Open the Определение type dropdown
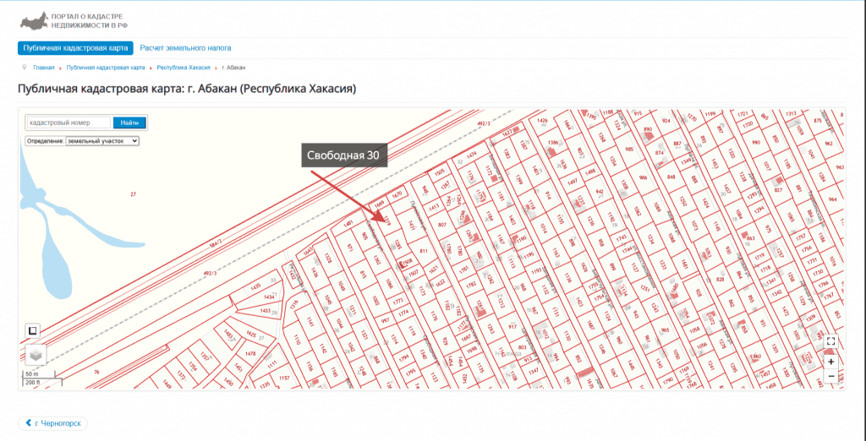 [x=102, y=141]
